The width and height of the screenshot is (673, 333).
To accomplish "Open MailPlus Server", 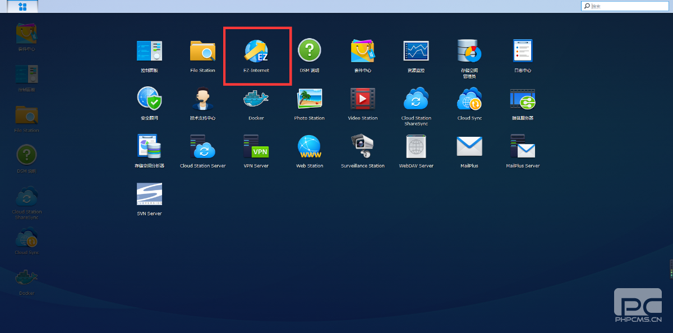I will [523, 146].
